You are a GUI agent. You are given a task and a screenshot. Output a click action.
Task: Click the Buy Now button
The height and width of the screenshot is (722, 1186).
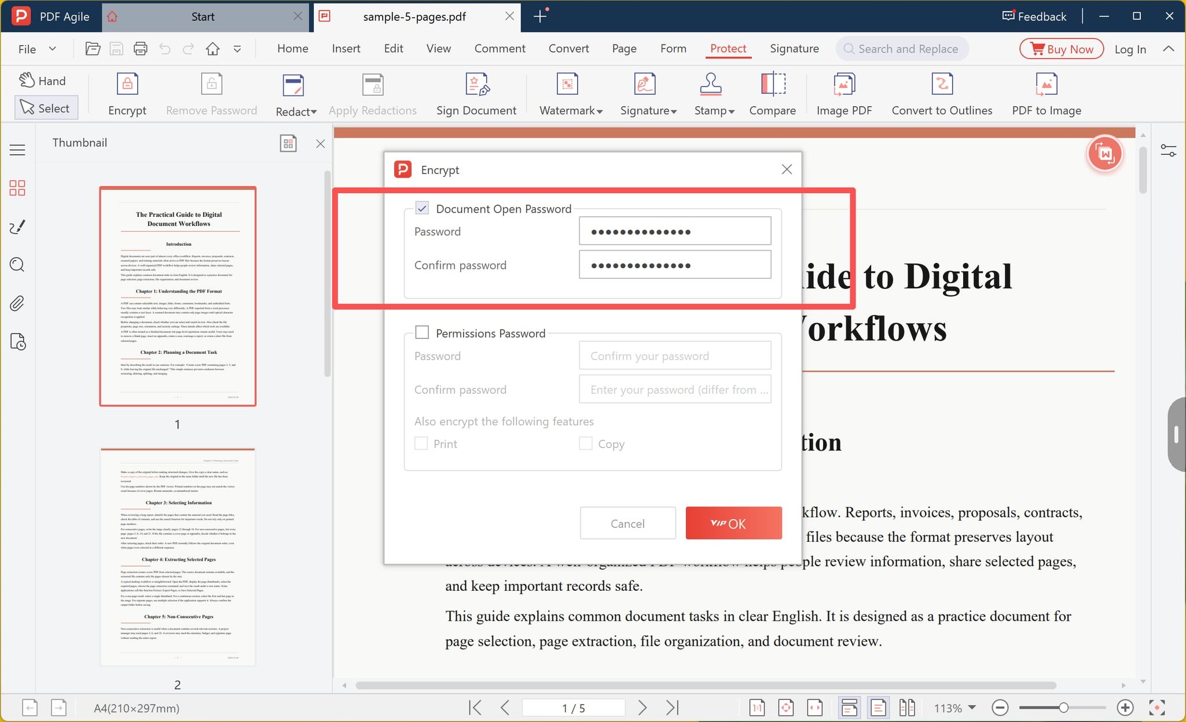pyautogui.click(x=1062, y=49)
